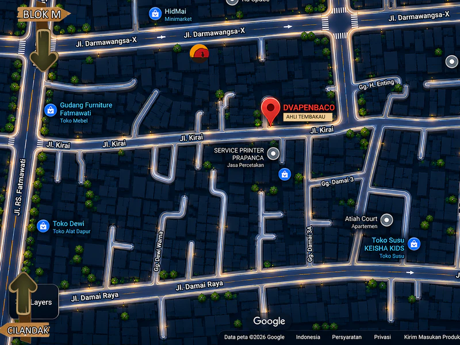Screen dimensions: 460x345
Task: Click Kirim Masukan Produk feedback link
Action: (432, 337)
